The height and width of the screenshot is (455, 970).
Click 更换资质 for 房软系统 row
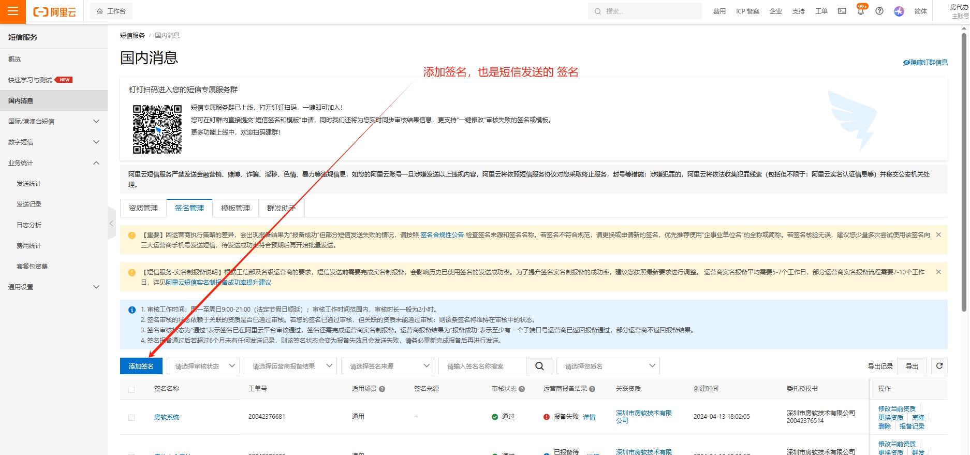point(891,417)
